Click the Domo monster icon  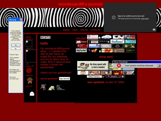pos(30,80)
